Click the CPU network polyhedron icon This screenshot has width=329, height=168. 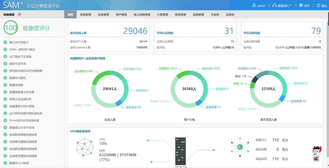(85, 147)
